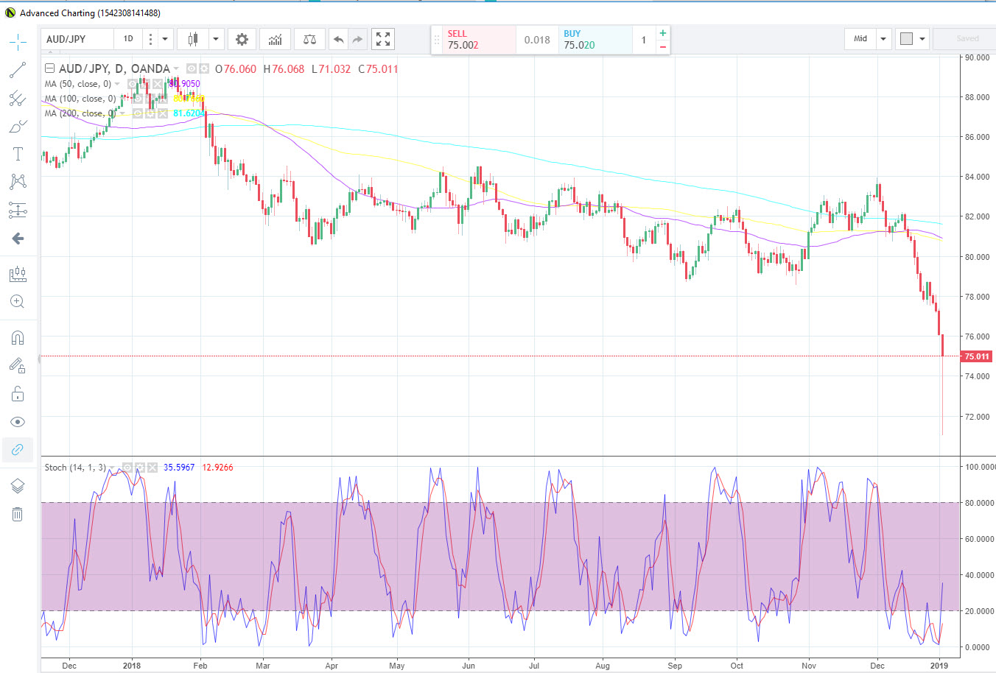Select the 1D timeframe interval
Viewport: 996px width, 673px height.
128,39
